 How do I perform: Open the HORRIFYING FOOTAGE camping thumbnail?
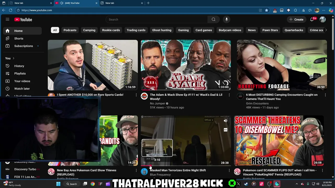[282, 65]
